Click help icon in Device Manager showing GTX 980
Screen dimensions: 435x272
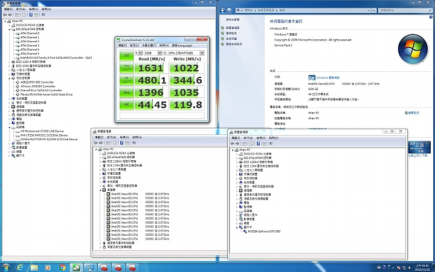point(259,143)
